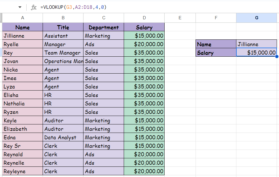The image size is (279, 177).
Task: Select the column E header
Action: (180, 18)
